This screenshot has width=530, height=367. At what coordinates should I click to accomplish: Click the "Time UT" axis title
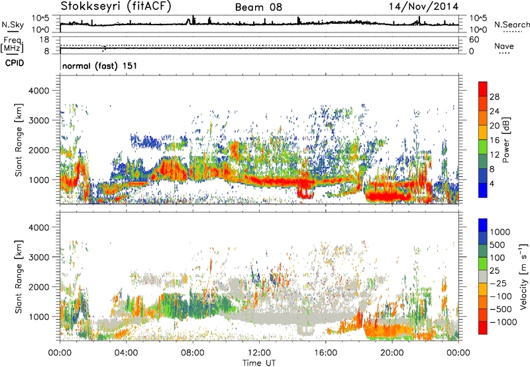pos(259,363)
